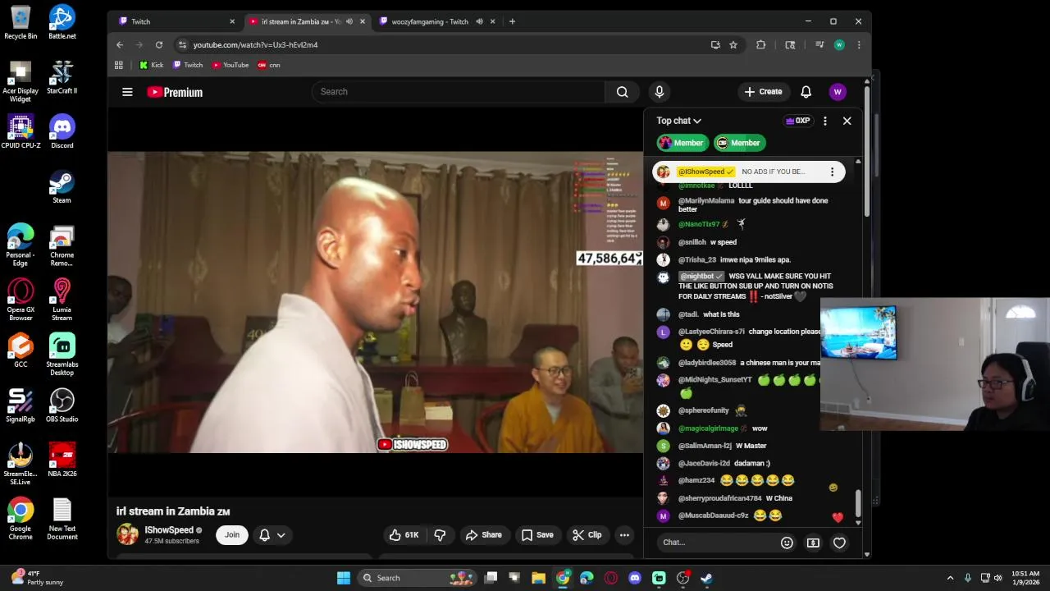This screenshot has height=591, width=1050.
Task: Click the live chat scrollbar thumb
Action: (858, 502)
